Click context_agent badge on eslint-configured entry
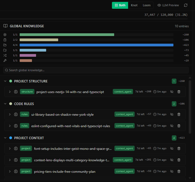 coord(125,126)
